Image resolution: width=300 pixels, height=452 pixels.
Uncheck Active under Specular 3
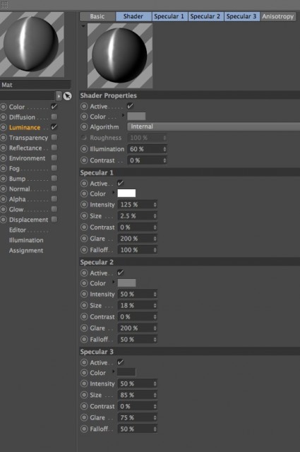click(x=121, y=362)
